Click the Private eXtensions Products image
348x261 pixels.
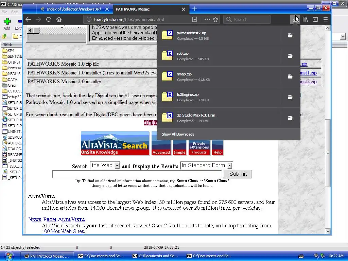[x=199, y=147]
